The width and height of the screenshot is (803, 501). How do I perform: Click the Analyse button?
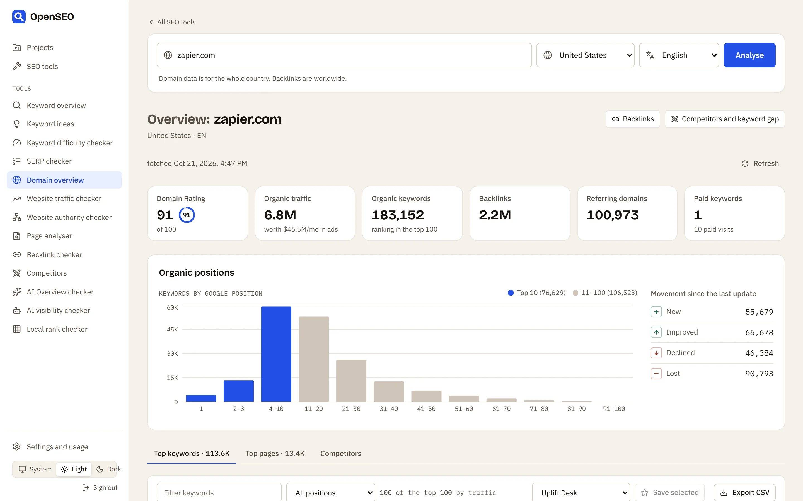(749, 55)
